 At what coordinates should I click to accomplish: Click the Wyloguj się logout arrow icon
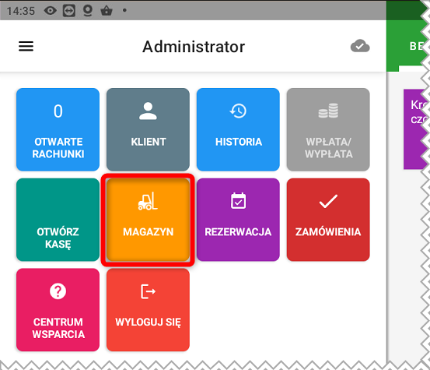point(148,291)
